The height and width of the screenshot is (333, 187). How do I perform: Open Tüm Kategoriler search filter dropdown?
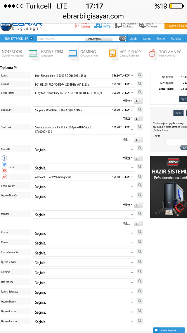(x=101, y=39)
